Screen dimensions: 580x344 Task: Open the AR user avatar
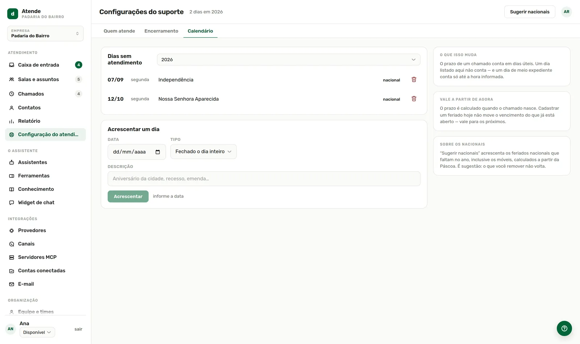click(x=567, y=12)
